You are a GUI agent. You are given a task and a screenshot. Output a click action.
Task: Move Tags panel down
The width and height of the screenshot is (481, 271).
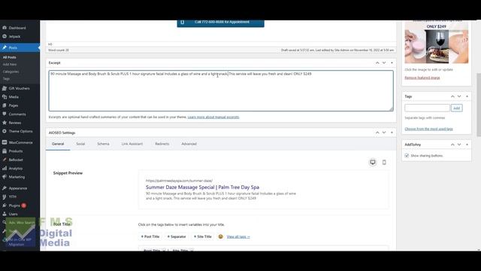coord(459,96)
